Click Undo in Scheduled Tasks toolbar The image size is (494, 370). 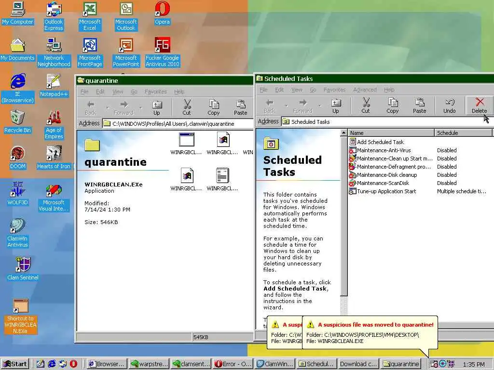coord(449,106)
